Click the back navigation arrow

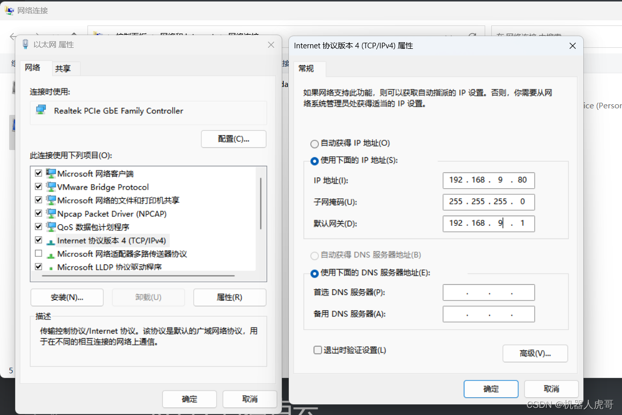(12, 36)
